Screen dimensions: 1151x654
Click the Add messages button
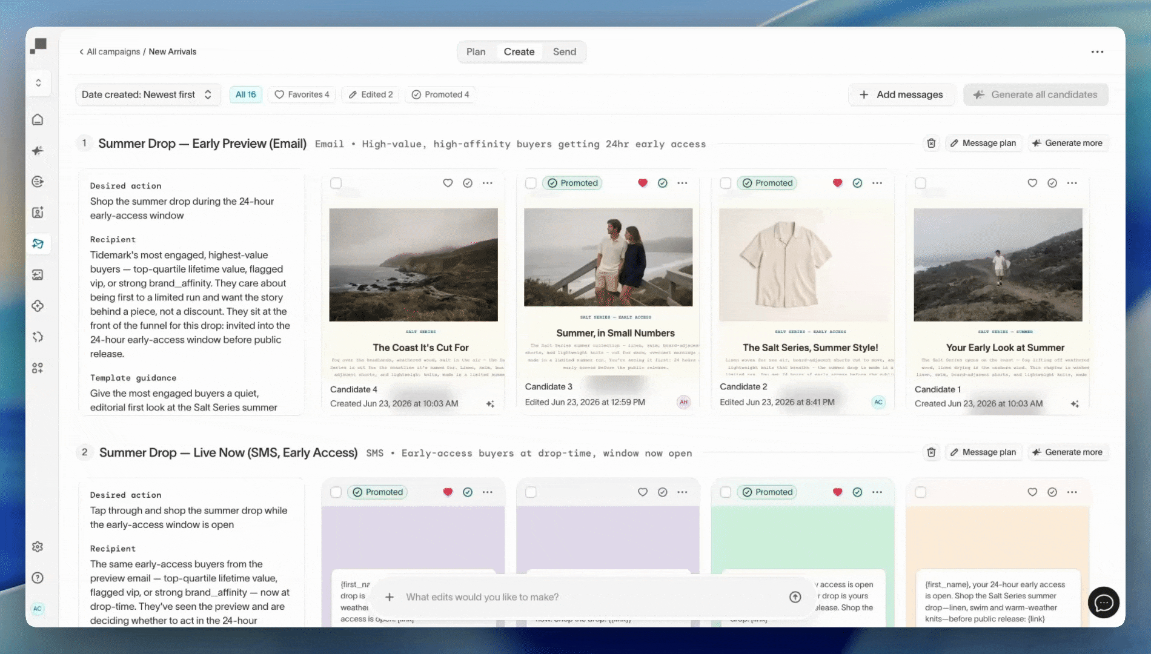point(901,94)
